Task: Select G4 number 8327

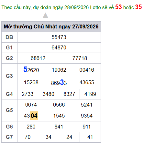Action: [x=69, y=94]
